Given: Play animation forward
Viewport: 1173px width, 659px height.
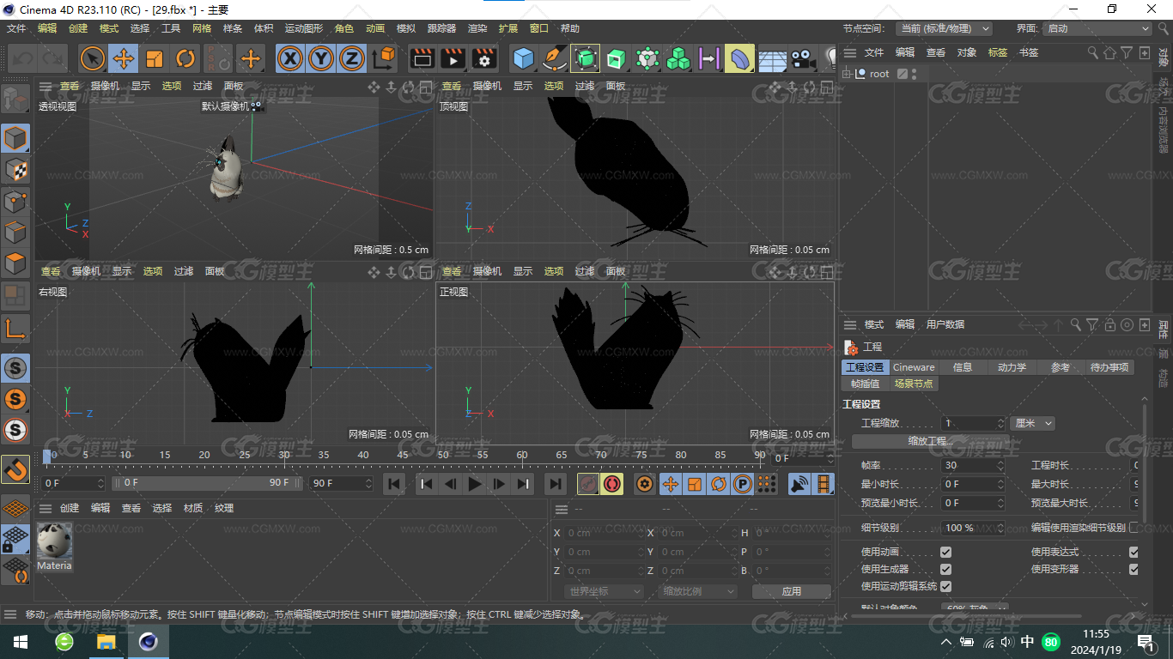Looking at the screenshot, I should [474, 484].
